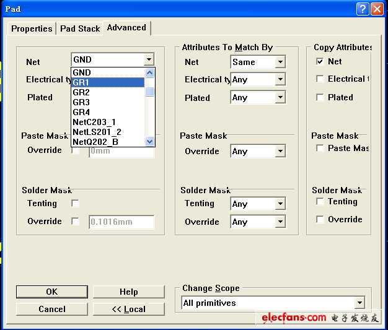Viewport: 388px width, 330px height.
Task: Check the Copy Attributes Override checkbox
Action: click(320, 219)
